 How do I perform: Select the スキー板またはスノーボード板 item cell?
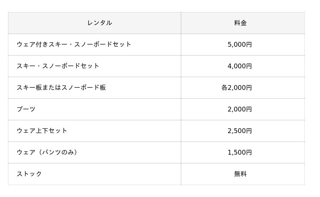(61, 88)
